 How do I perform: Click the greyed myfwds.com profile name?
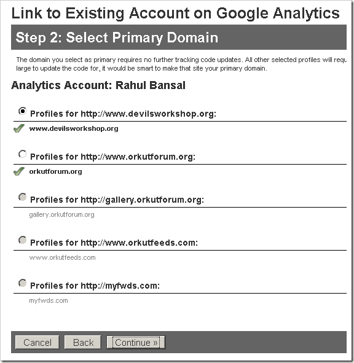pos(49,301)
